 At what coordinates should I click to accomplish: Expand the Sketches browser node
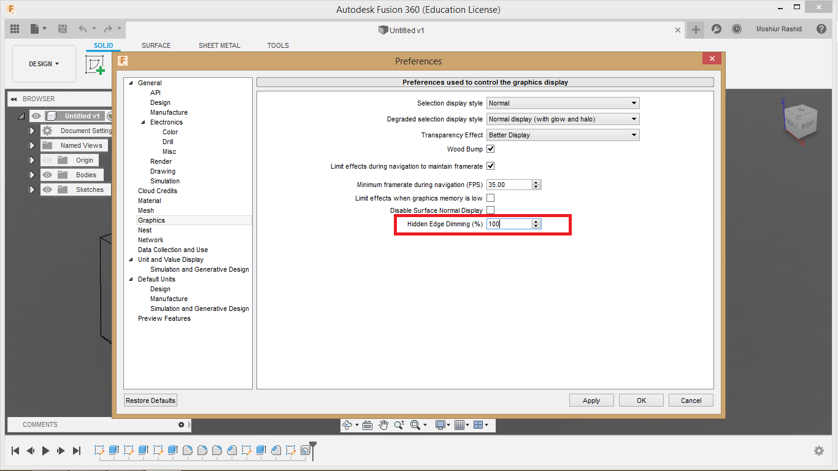(x=33, y=190)
